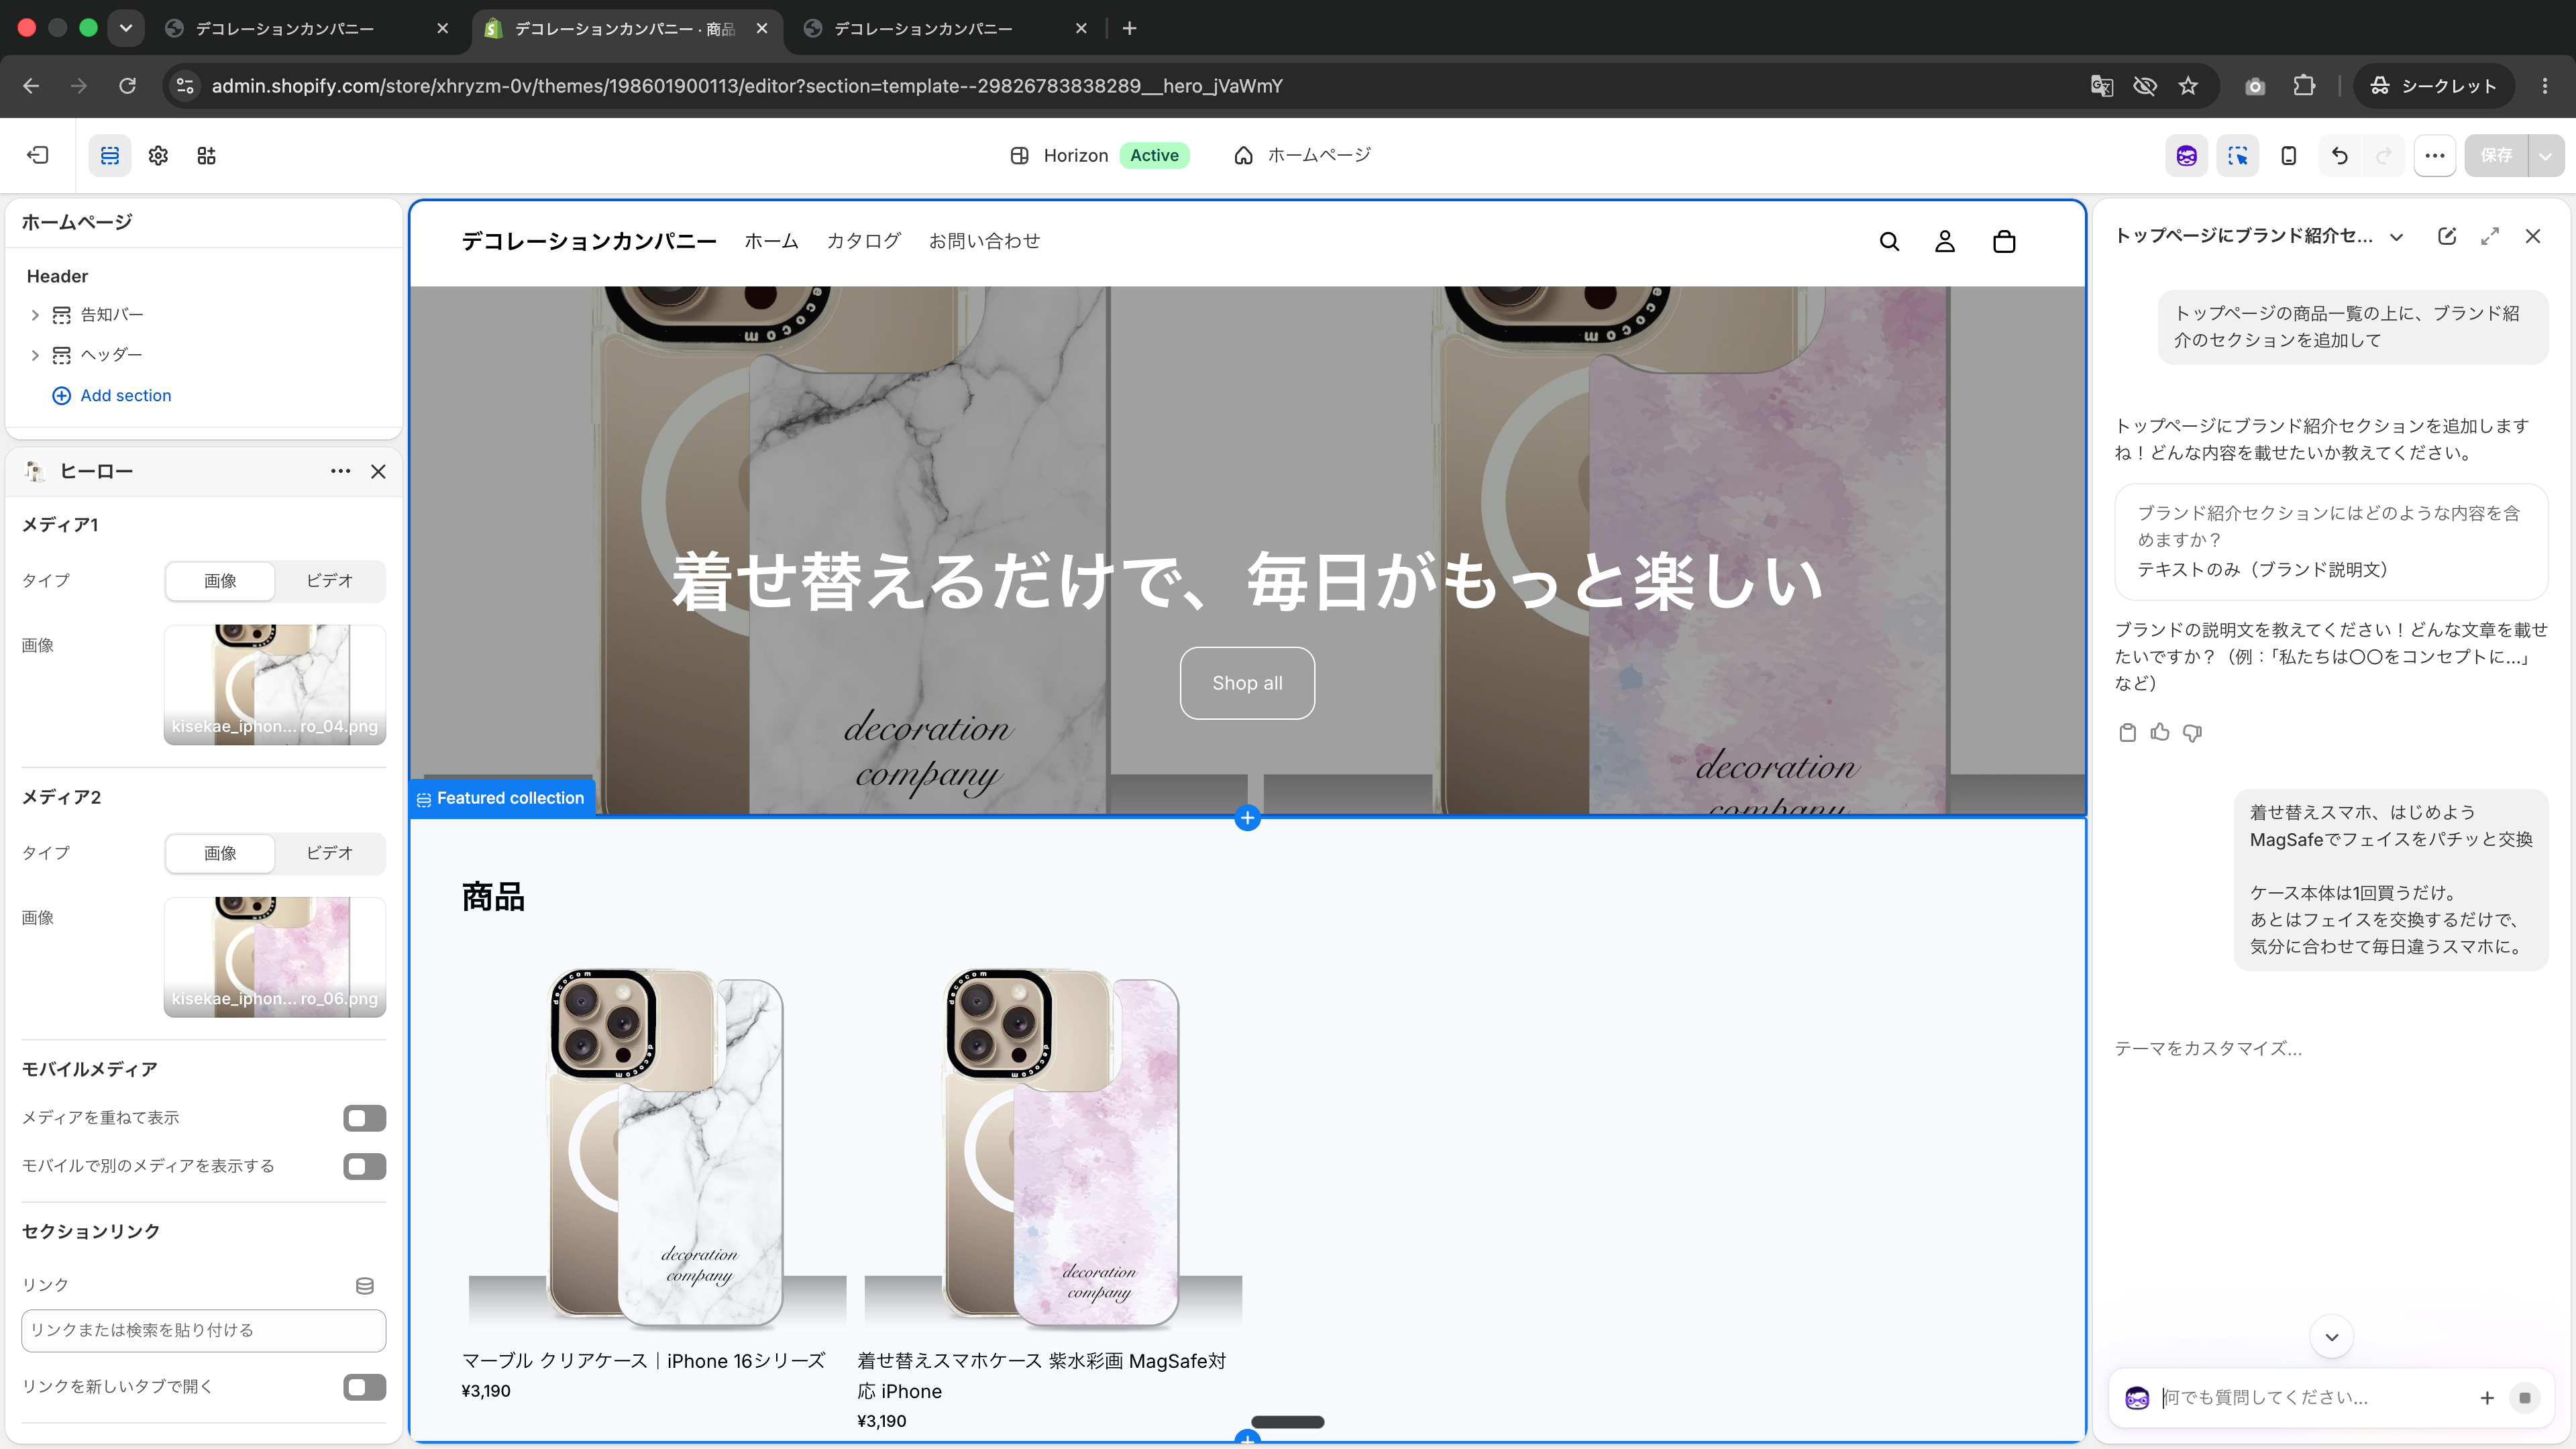Image resolution: width=2576 pixels, height=1449 pixels.
Task: Select ビデオ type for メディア2
Action: [329, 853]
